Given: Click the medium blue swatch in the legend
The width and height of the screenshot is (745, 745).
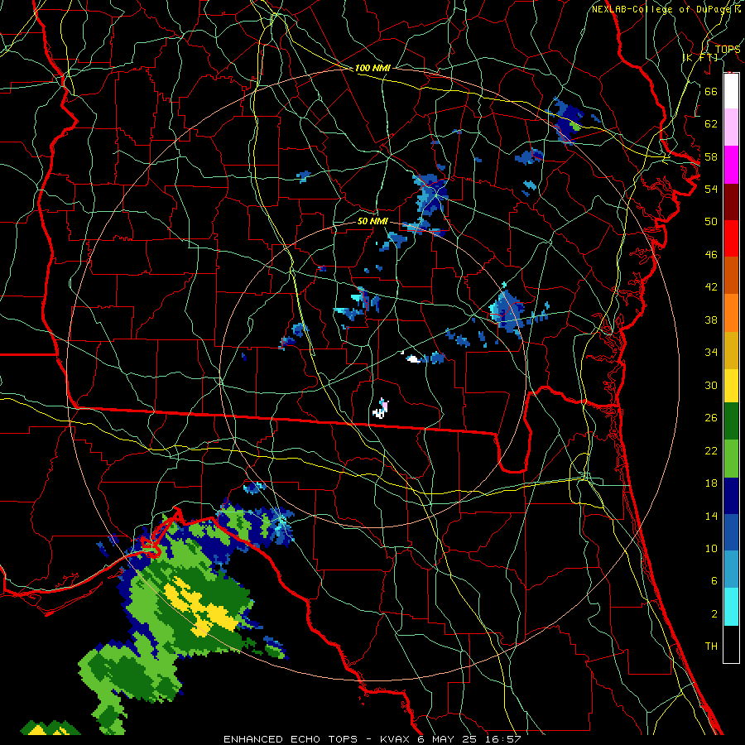Looking at the screenshot, I should click(x=731, y=532).
